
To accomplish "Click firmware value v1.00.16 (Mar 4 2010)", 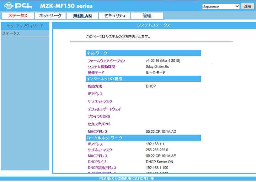I will (163, 61).
